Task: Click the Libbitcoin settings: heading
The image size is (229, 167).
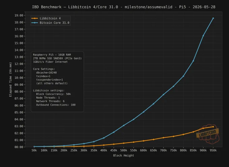Action: pyautogui.click(x=48, y=90)
